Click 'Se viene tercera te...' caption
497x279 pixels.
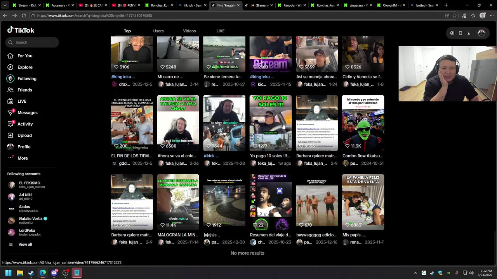coord(223,77)
